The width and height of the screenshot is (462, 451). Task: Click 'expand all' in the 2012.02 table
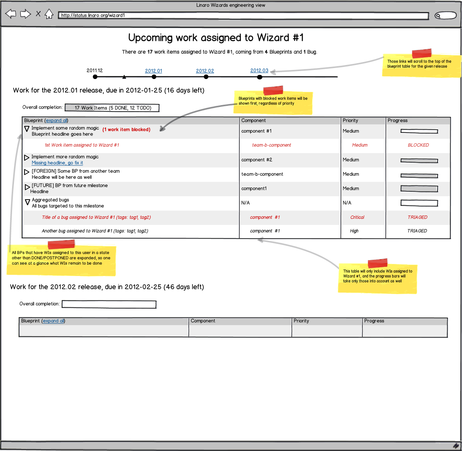53,321
